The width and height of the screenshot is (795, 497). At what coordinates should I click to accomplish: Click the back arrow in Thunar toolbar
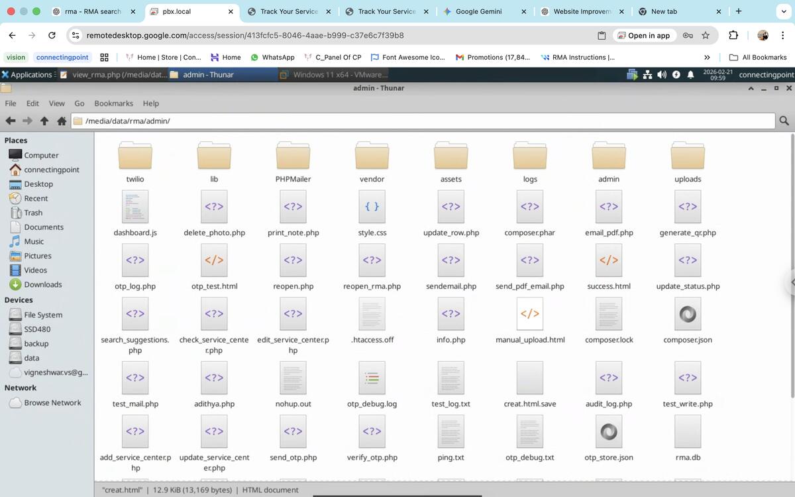point(11,121)
